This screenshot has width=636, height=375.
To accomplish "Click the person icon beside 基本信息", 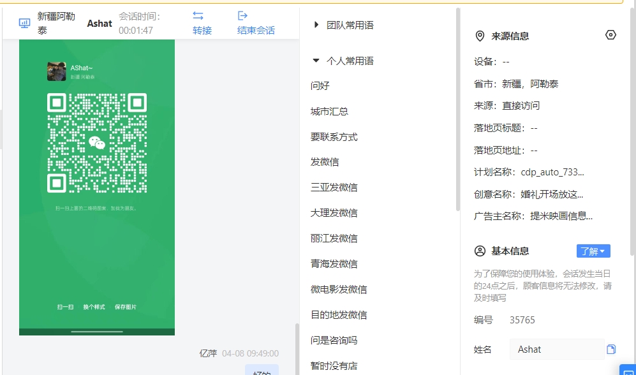I will pos(480,251).
